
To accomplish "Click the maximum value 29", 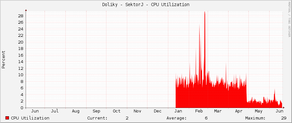I will pos(284,118).
